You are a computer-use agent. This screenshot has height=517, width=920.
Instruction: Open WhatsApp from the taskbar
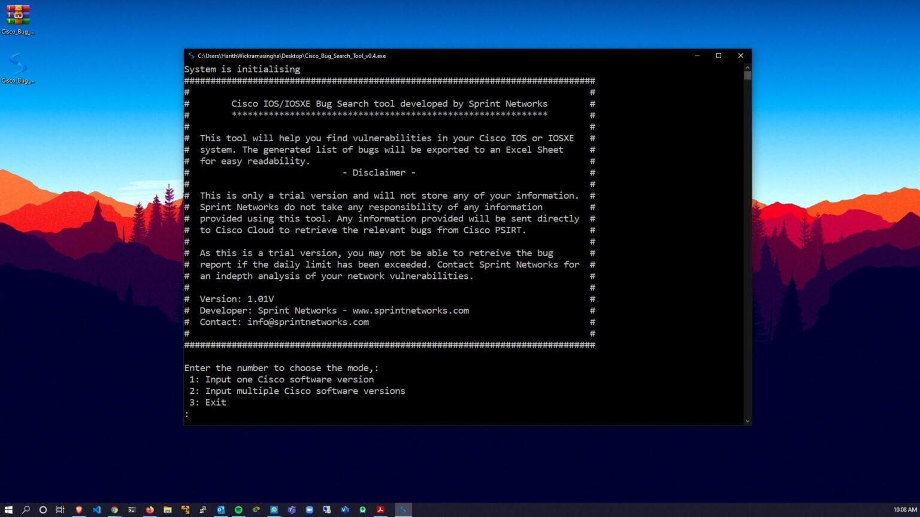273,510
